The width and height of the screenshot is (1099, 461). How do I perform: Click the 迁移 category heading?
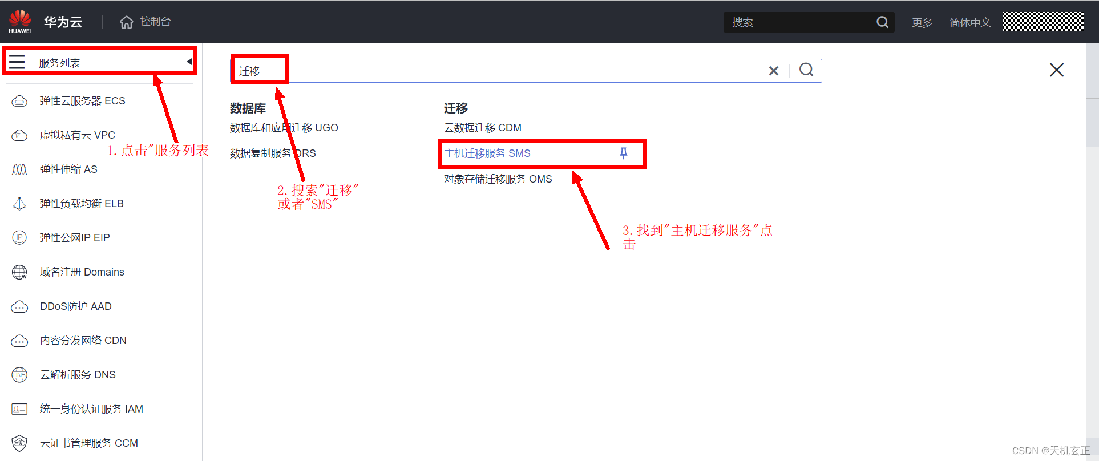coord(456,108)
